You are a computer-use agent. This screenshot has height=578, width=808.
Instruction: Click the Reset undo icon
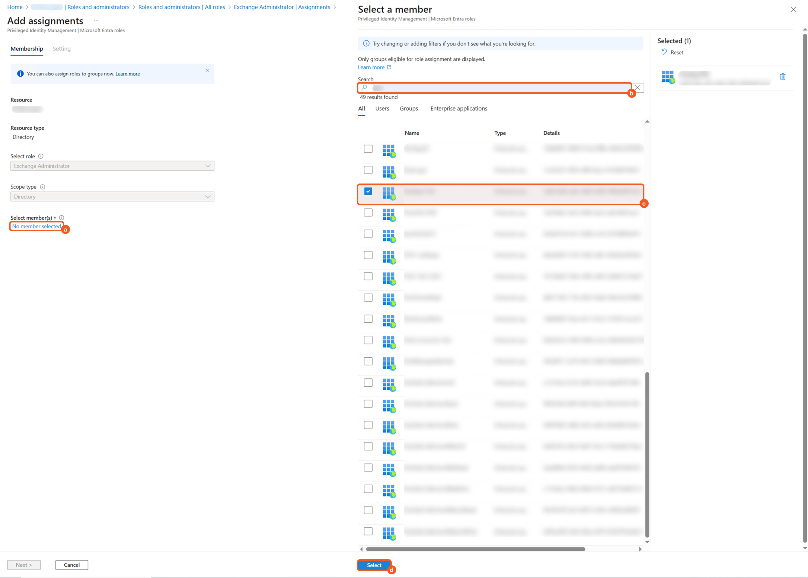[x=664, y=52]
